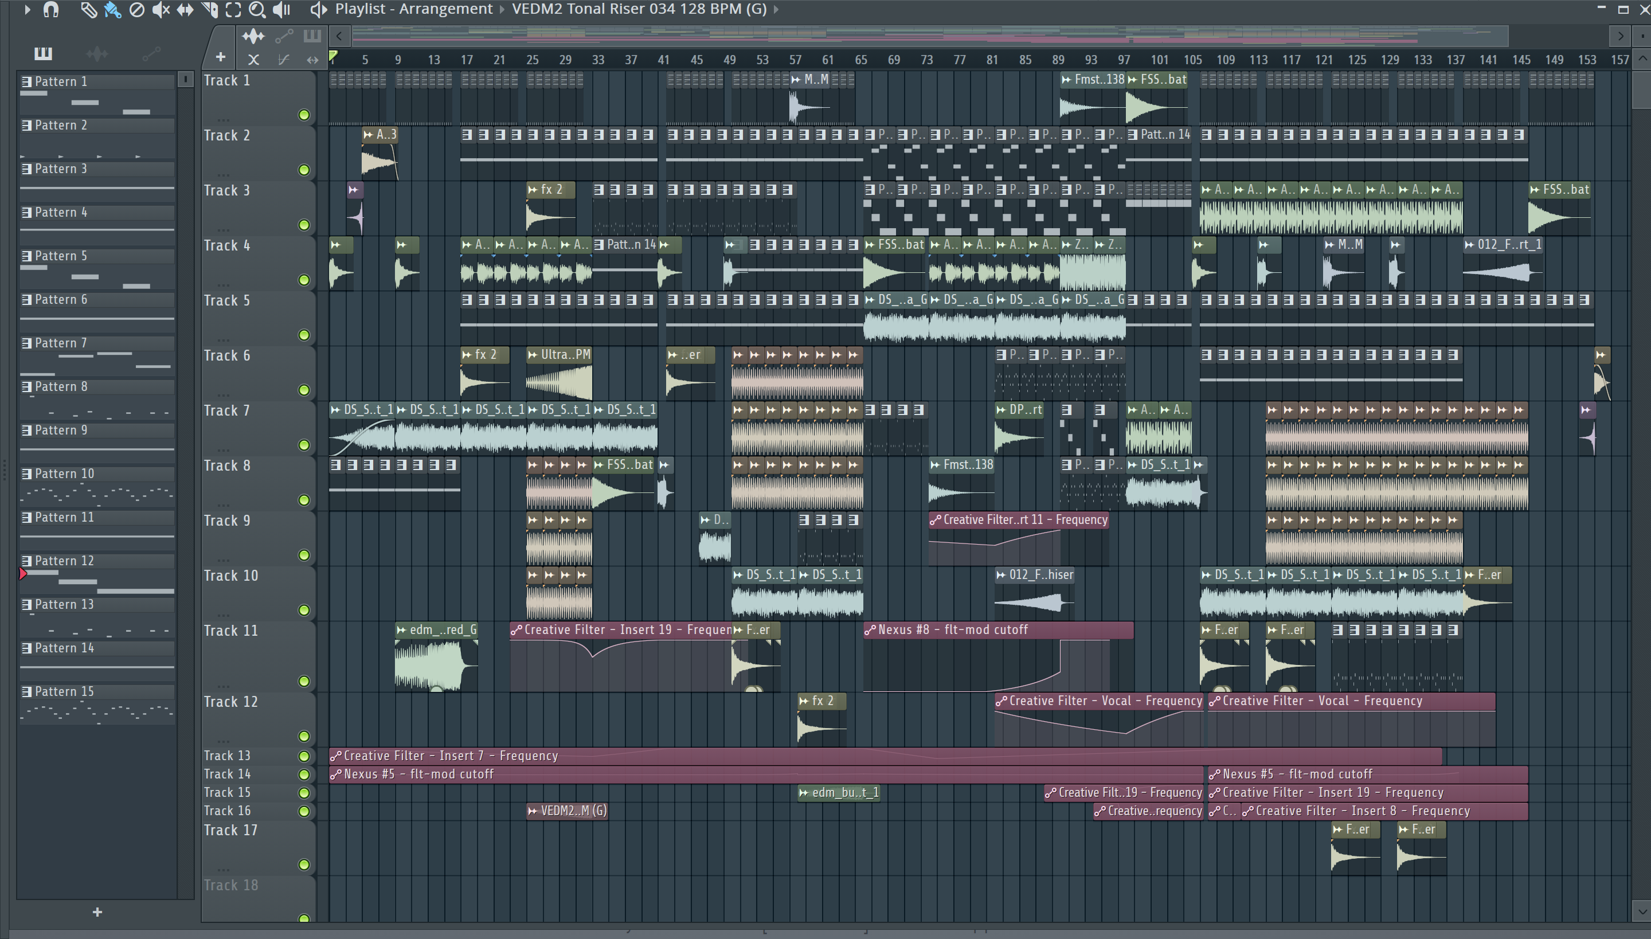Mute Track 3 with its green LED
The image size is (1651, 939).
[304, 225]
